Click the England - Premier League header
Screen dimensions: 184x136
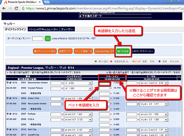tap(41, 68)
